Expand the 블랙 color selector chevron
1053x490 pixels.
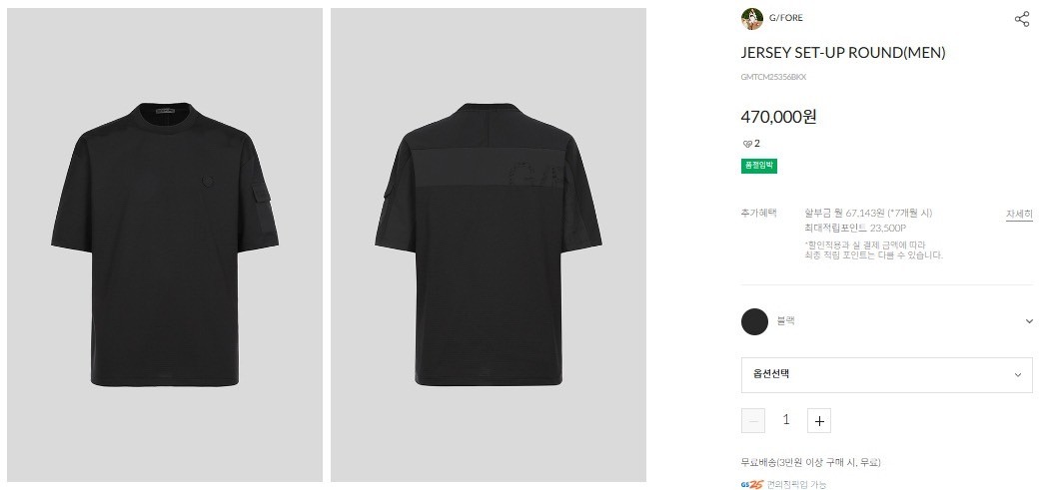tap(1029, 321)
